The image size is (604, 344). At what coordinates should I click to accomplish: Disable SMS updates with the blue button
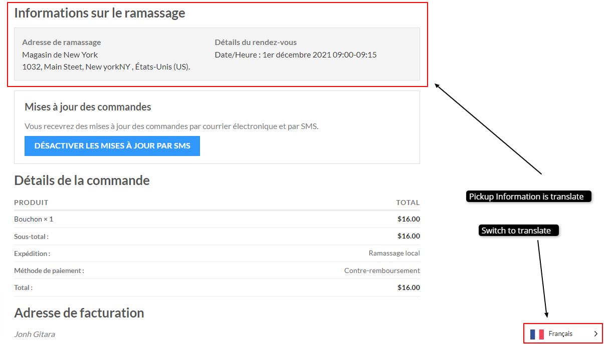pos(112,146)
